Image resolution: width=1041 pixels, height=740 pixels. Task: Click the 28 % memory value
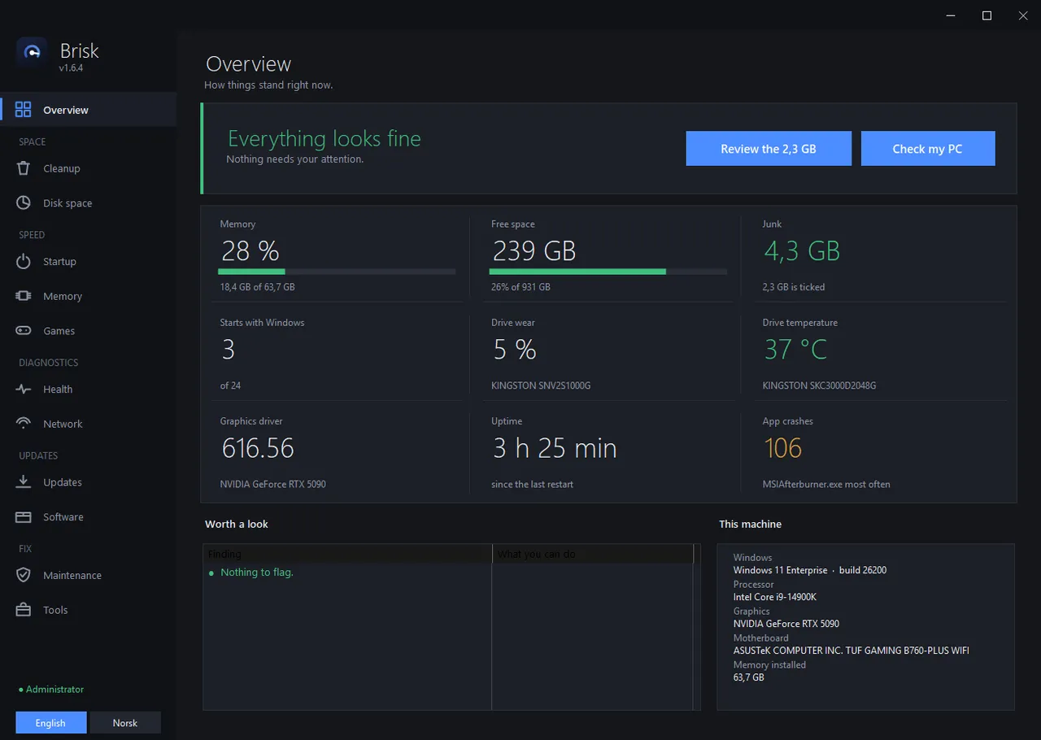pyautogui.click(x=250, y=251)
